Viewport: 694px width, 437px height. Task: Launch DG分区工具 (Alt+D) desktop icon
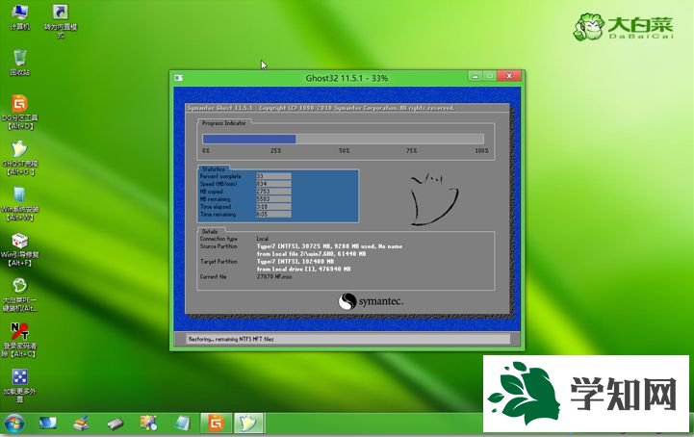(x=20, y=112)
